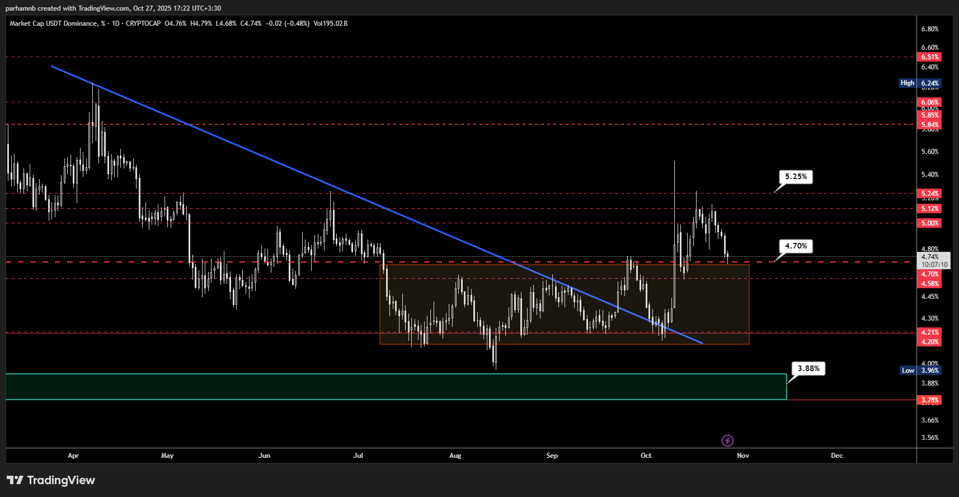Select the white 4.70% callout label

[796, 246]
